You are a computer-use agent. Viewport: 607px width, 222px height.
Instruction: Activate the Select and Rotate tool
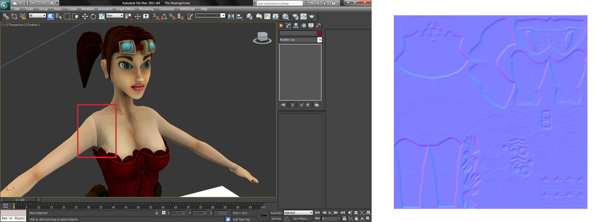click(x=93, y=17)
